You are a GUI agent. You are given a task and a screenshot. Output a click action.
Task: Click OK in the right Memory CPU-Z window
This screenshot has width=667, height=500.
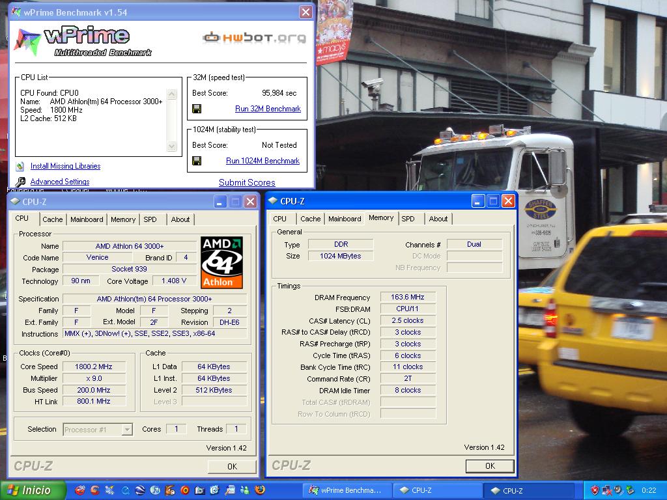tap(490, 466)
